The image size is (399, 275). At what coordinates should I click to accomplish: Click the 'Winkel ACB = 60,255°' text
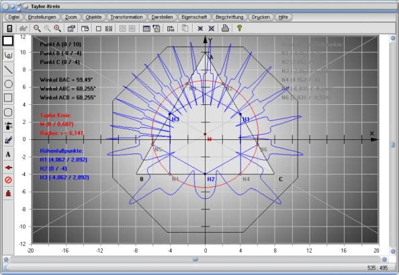pyautogui.click(x=68, y=97)
